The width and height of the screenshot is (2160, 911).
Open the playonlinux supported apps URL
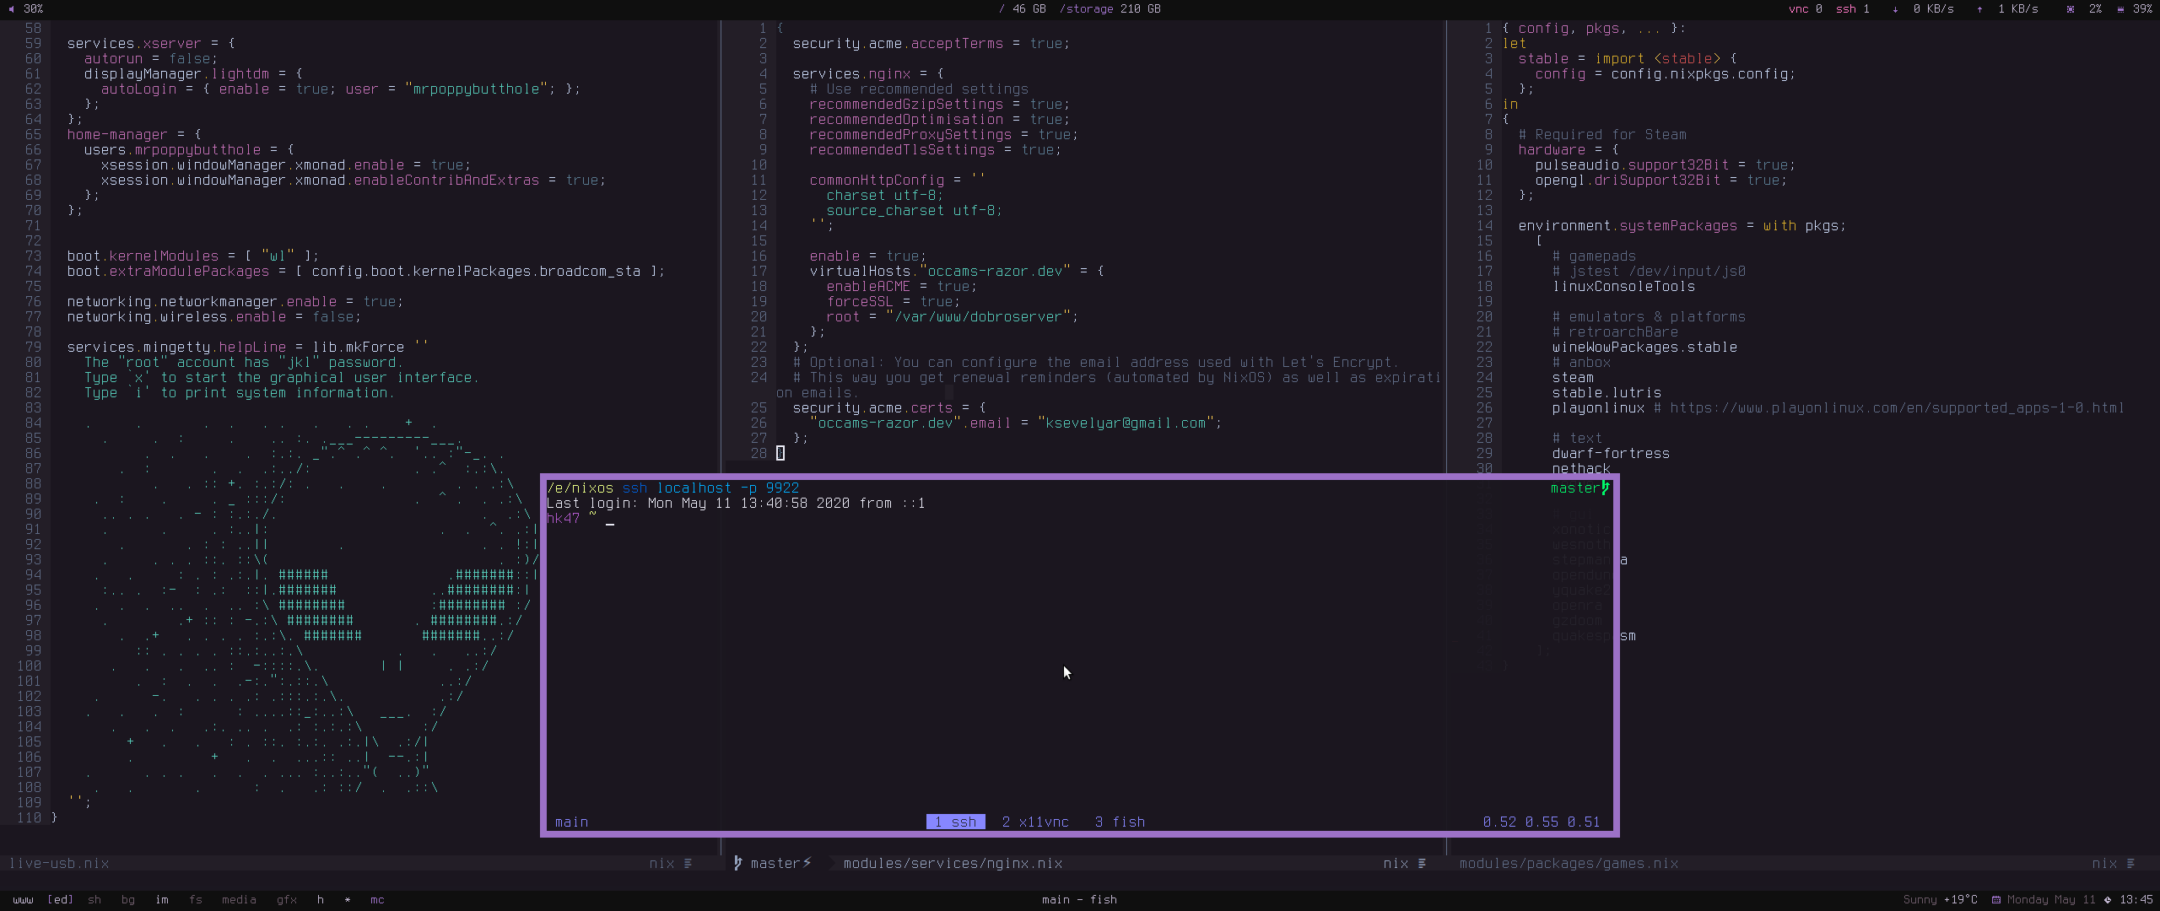1897,407
